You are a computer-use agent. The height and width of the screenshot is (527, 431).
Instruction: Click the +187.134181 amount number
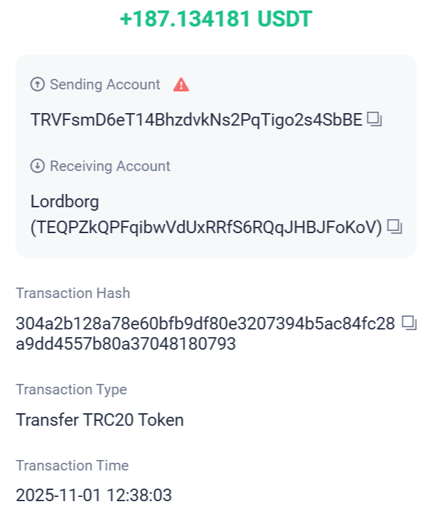click(x=184, y=19)
